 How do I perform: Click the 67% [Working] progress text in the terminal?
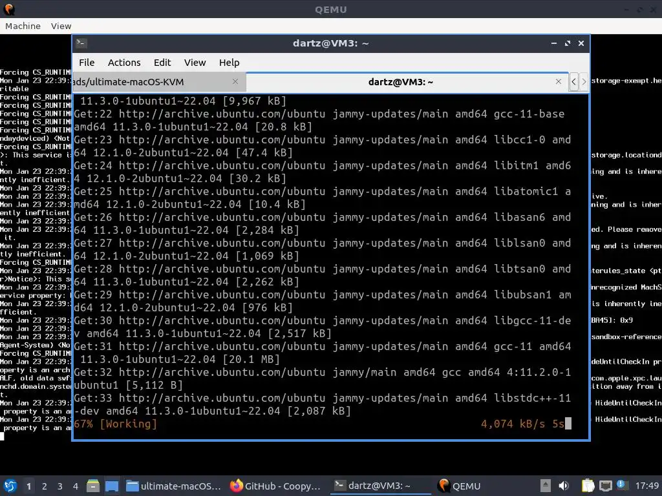[115, 424]
